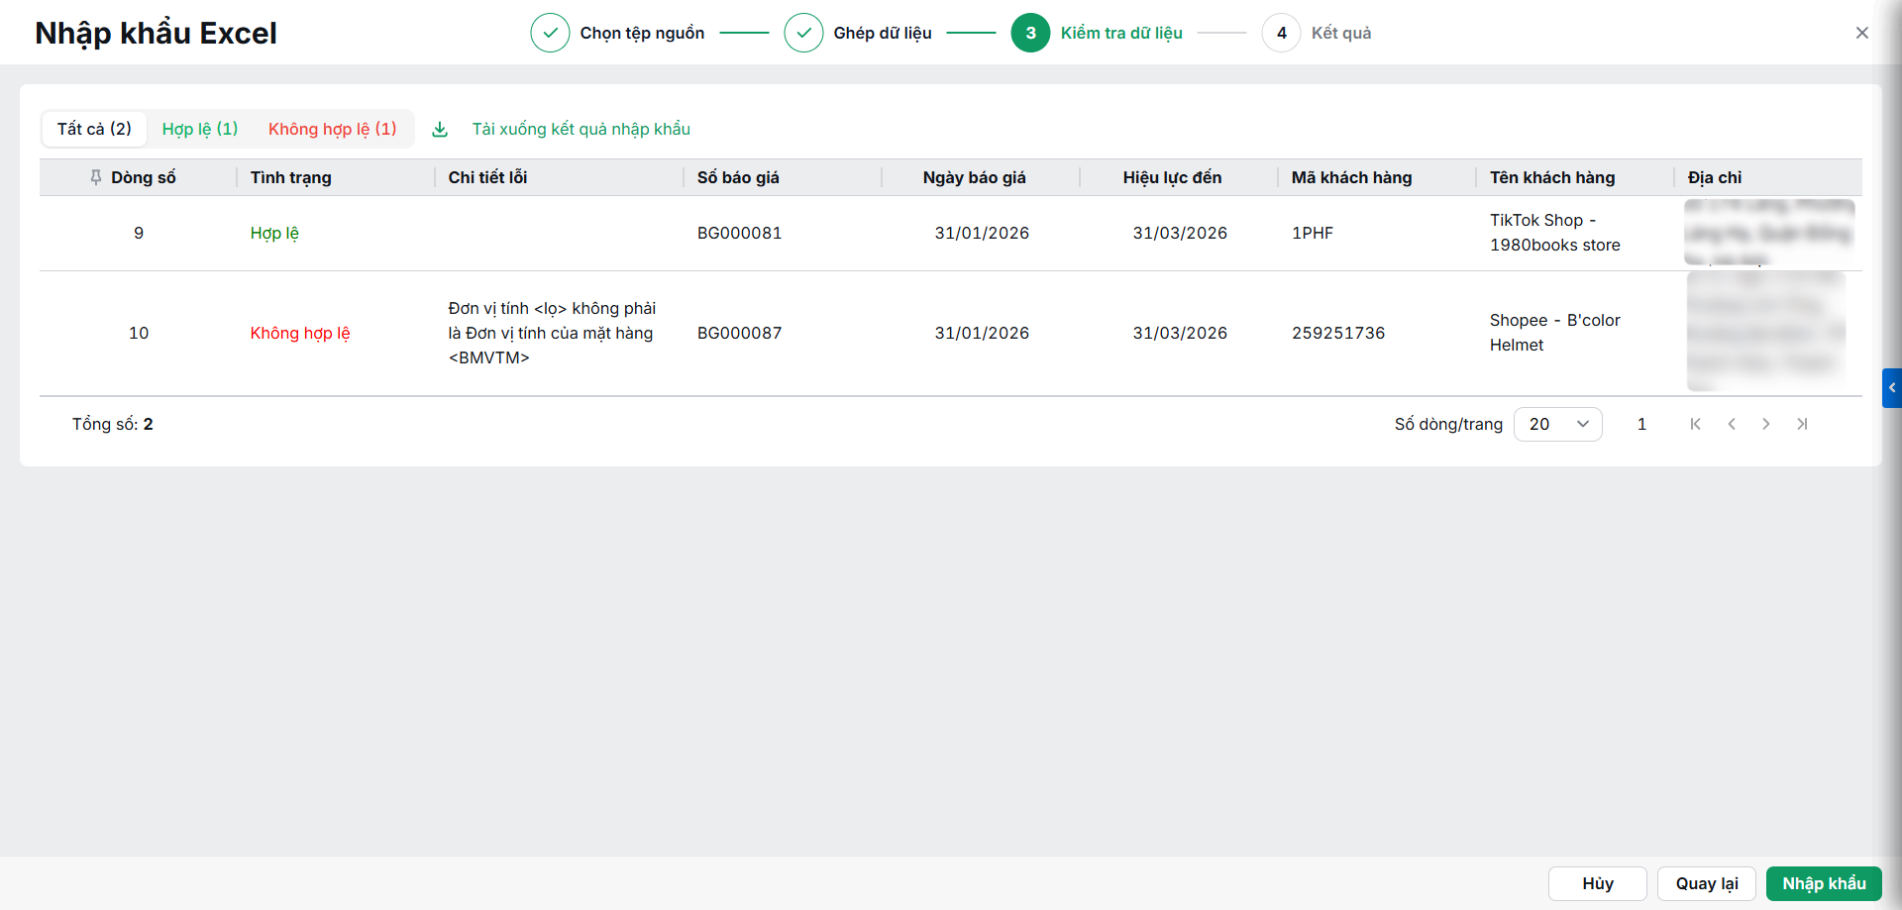The height and width of the screenshot is (910, 1902).
Task: Click the Chọn tệp nguồn step label
Action: [x=642, y=33]
